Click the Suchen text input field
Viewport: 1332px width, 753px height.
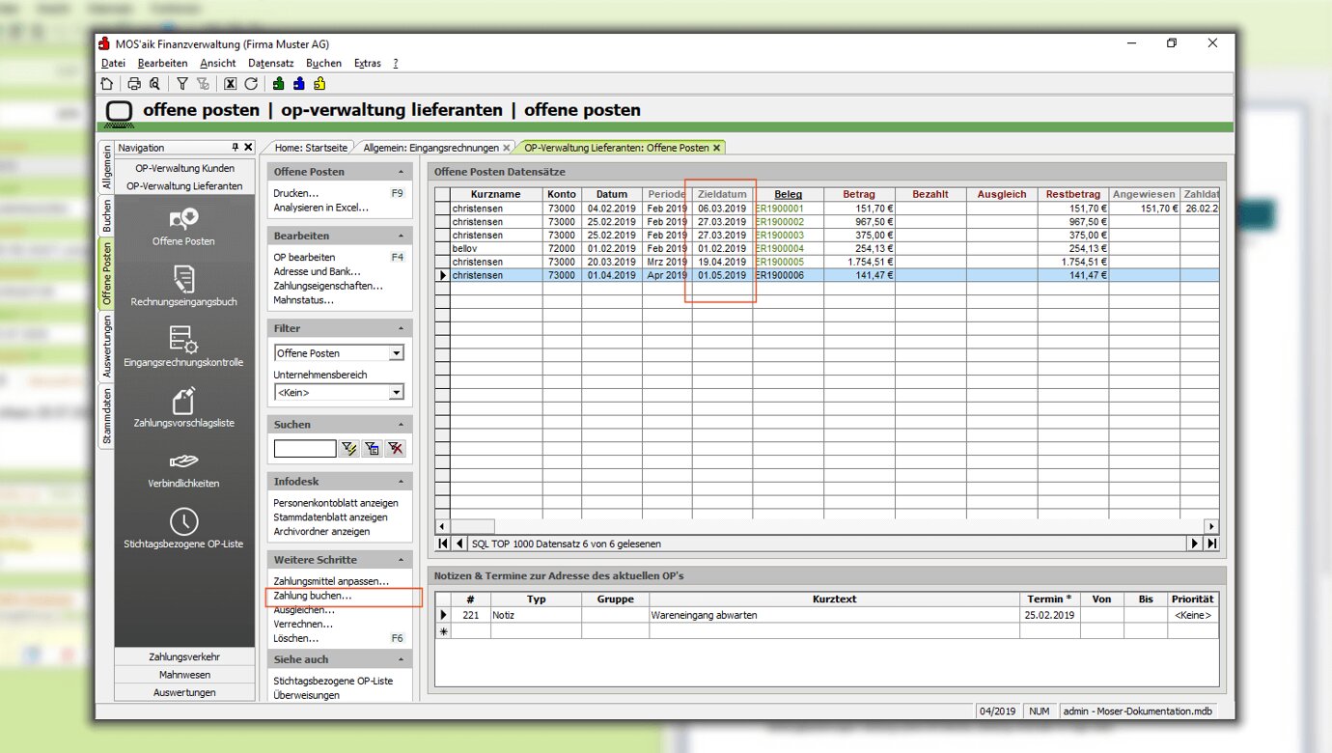pyautogui.click(x=304, y=449)
